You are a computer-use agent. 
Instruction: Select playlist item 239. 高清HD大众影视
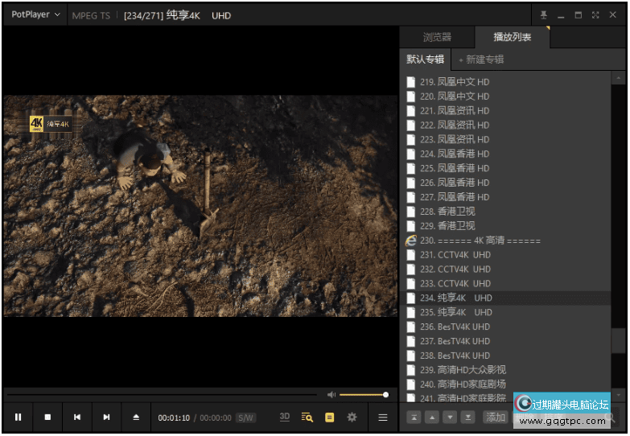click(x=505, y=370)
